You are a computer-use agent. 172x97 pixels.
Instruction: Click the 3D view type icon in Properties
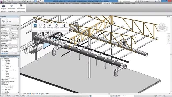pos(3,21)
